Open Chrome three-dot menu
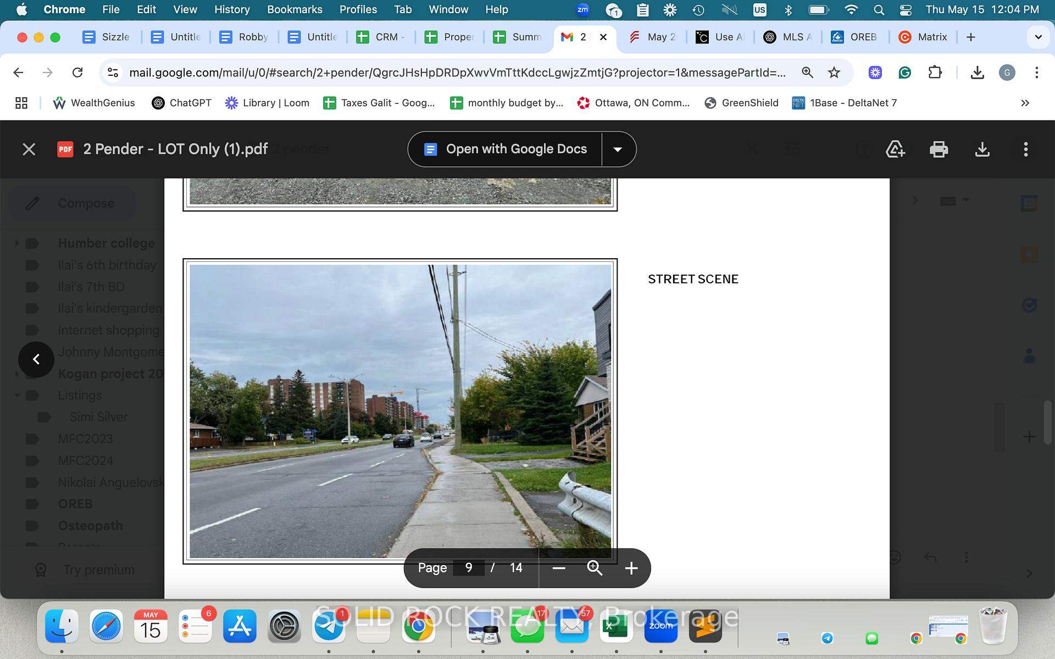The width and height of the screenshot is (1055, 659). coord(1036,72)
